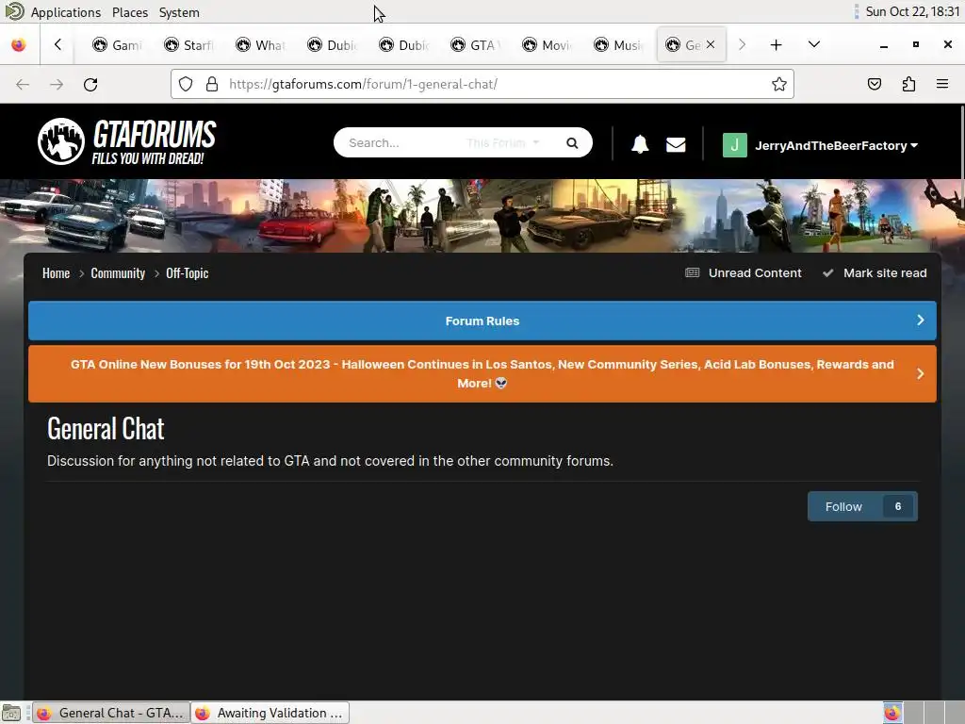
Task: Reload the page
Action: 90,84
